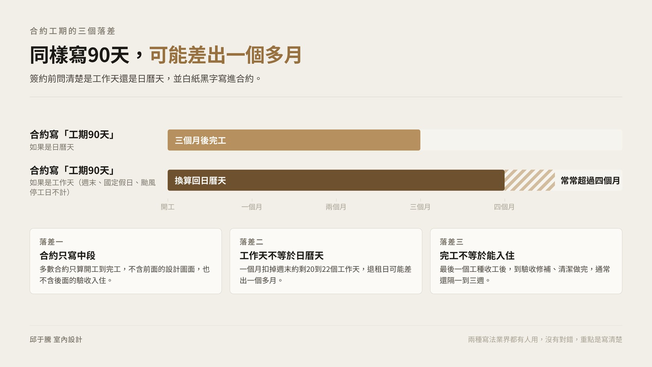Click the footer note 兩種寫法業界都有人用
The height and width of the screenshot is (367, 652).
pyautogui.click(x=545, y=339)
